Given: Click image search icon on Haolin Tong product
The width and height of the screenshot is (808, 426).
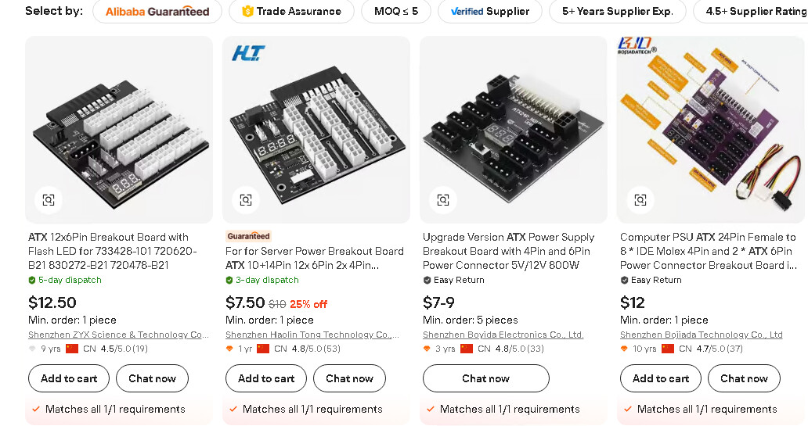Looking at the screenshot, I should [x=246, y=200].
